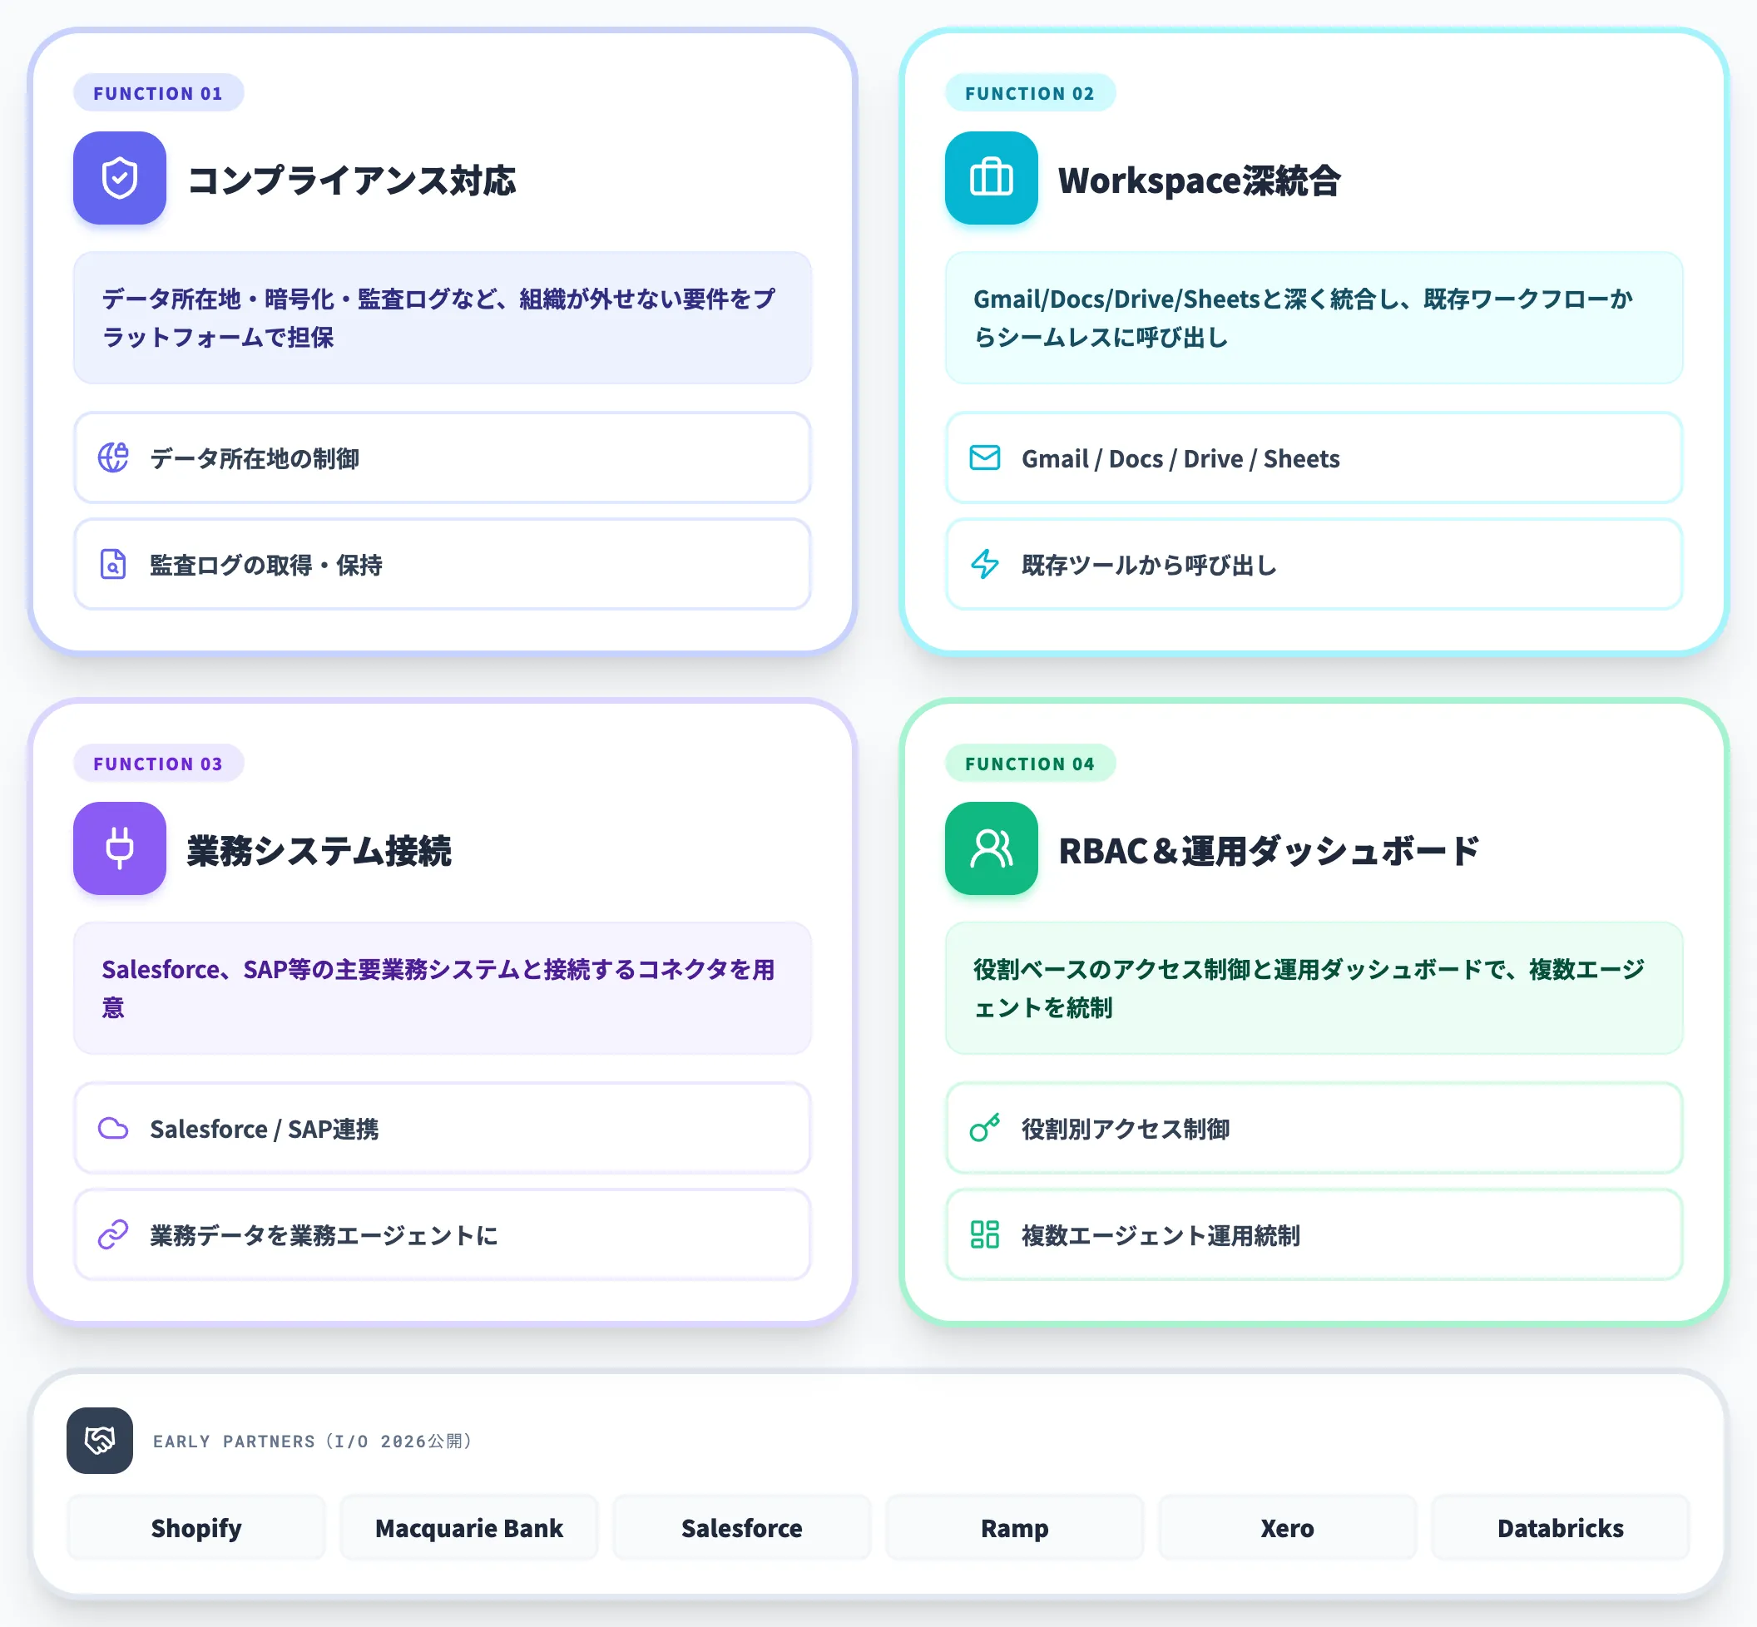Click the globe-lock icon in データ所在地の制御 row
The width and height of the screenshot is (1757, 1627).
coord(113,457)
